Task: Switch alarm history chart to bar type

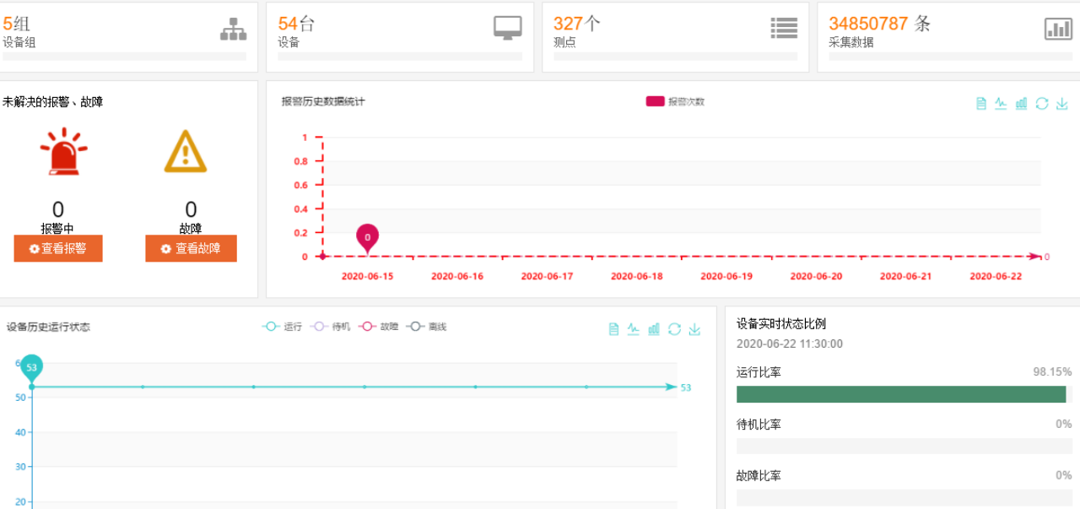Action: click(x=1021, y=103)
